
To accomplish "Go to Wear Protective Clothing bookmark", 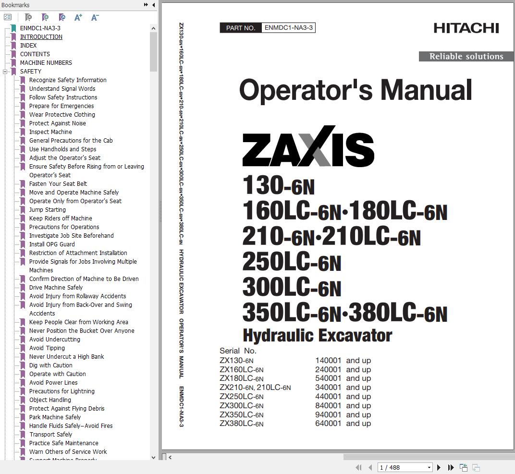I will (62, 115).
